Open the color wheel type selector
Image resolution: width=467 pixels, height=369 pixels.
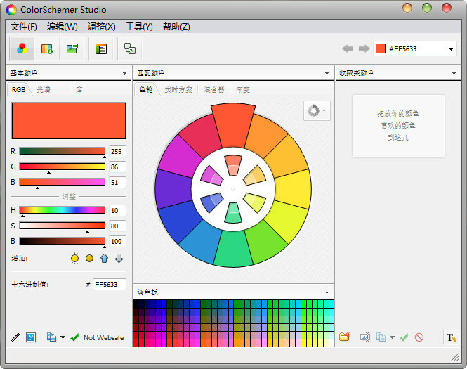pyautogui.click(x=317, y=110)
